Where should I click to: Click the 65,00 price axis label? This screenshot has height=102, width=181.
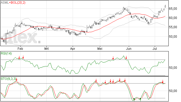[x=173, y=9]
